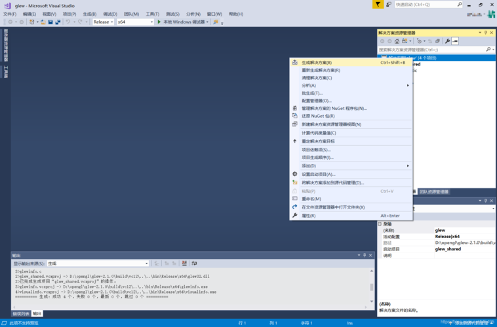Expand the 添加(D) submenu arrow

click(408, 165)
